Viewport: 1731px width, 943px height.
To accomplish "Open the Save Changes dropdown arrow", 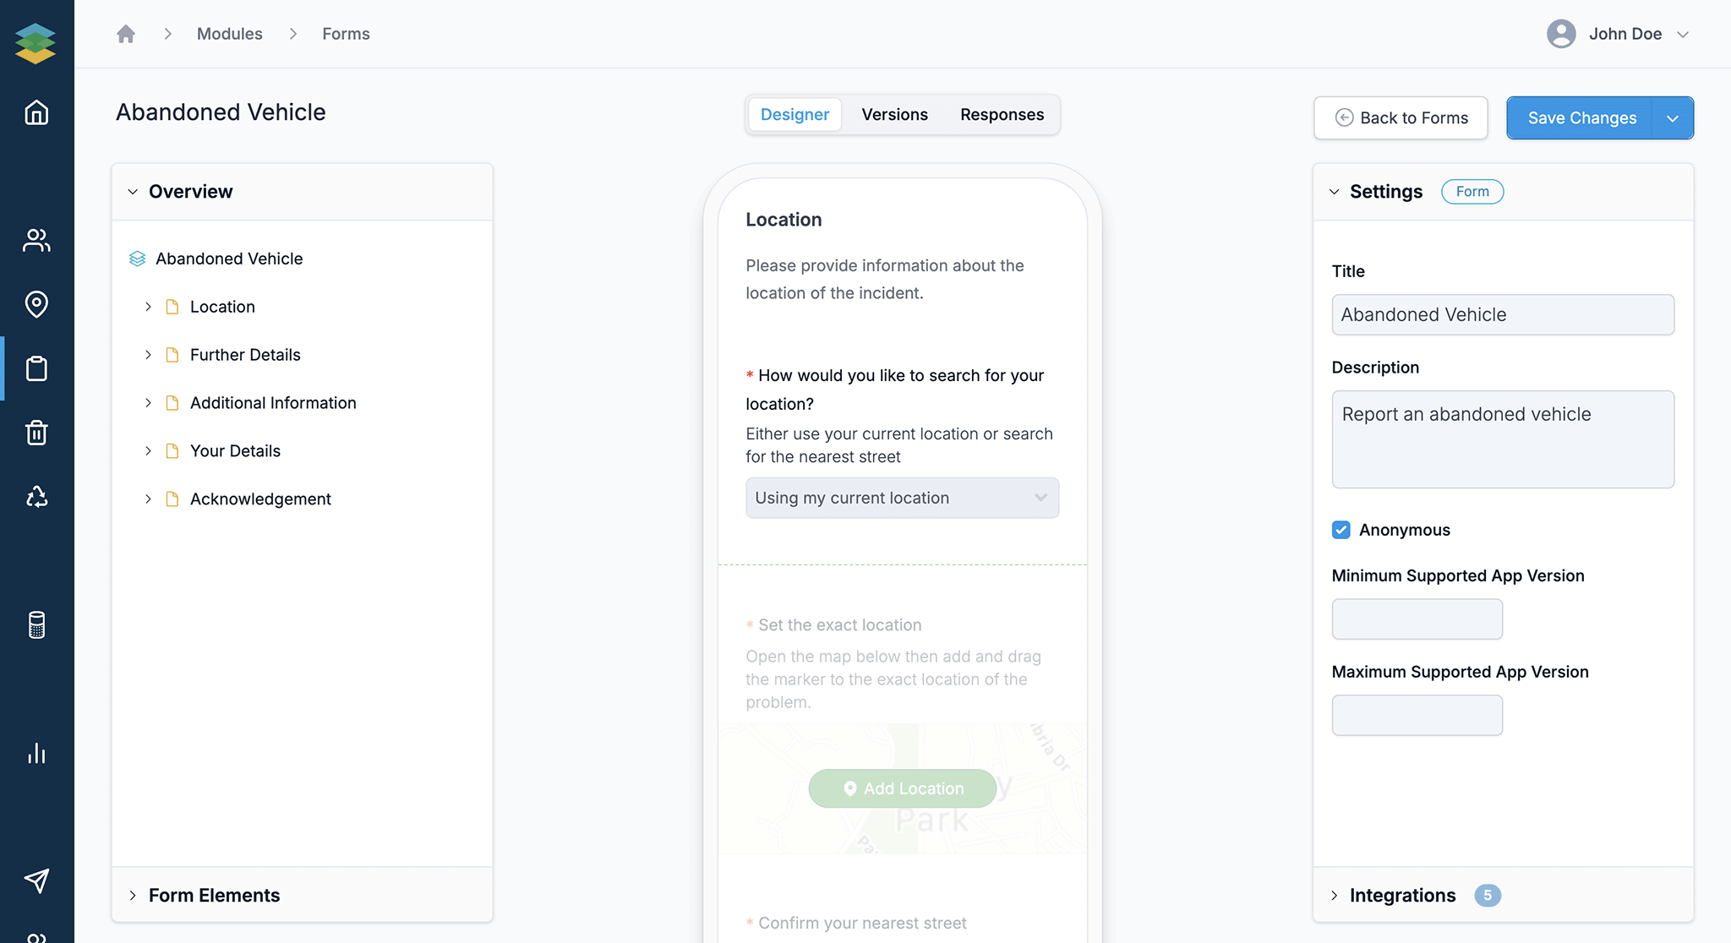I will 1672,118.
